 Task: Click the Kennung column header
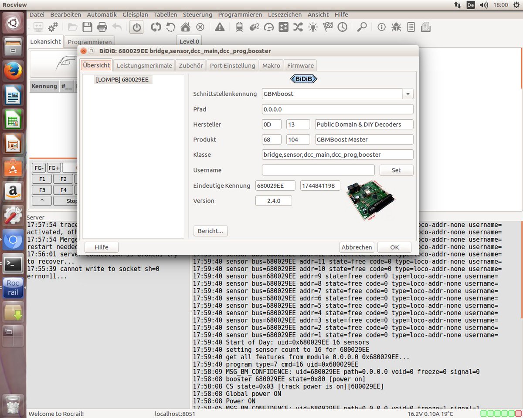coord(44,86)
